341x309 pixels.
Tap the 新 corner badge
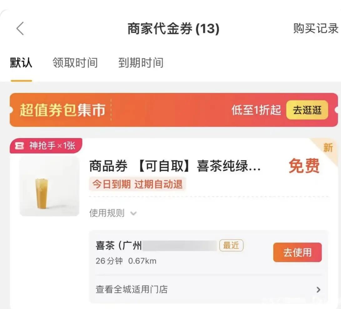click(x=328, y=147)
